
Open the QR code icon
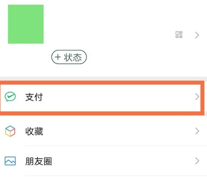point(179,35)
